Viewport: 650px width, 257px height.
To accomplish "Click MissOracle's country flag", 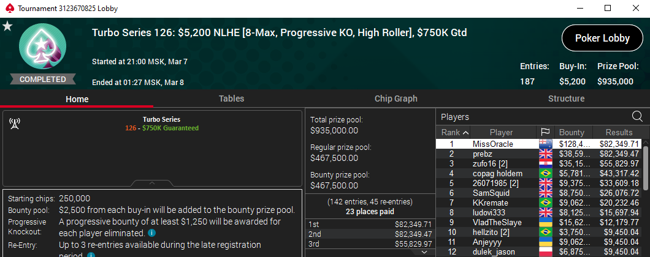I will pos(545,144).
